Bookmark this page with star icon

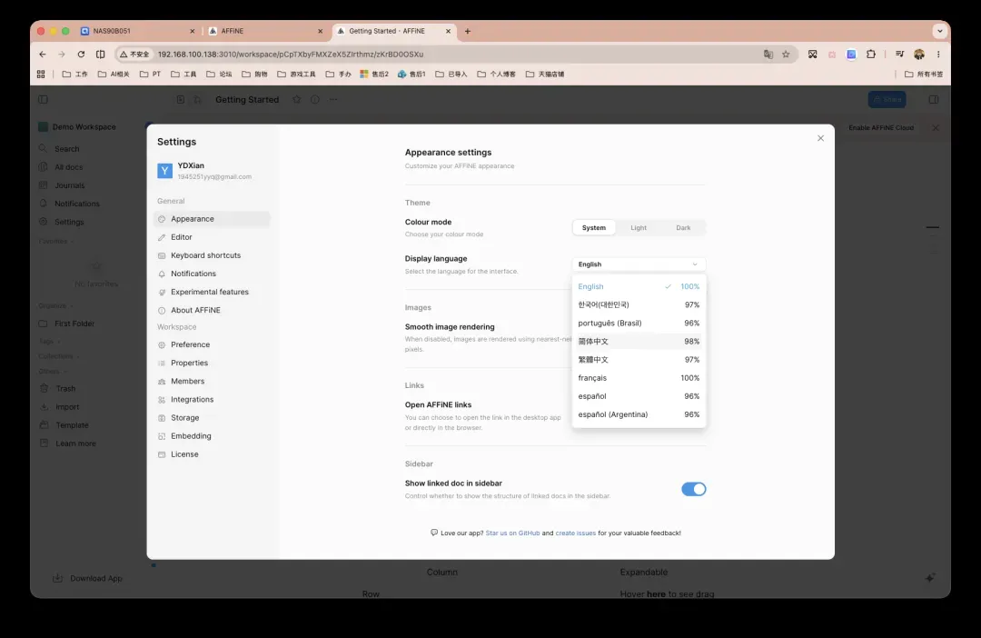pyautogui.click(x=786, y=55)
